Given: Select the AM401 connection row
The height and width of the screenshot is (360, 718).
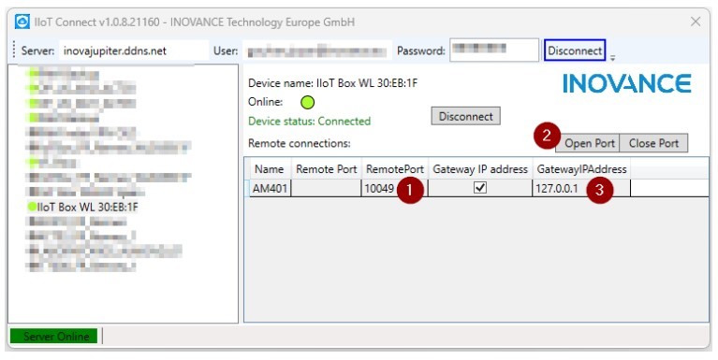Looking at the screenshot, I should click(x=476, y=188).
